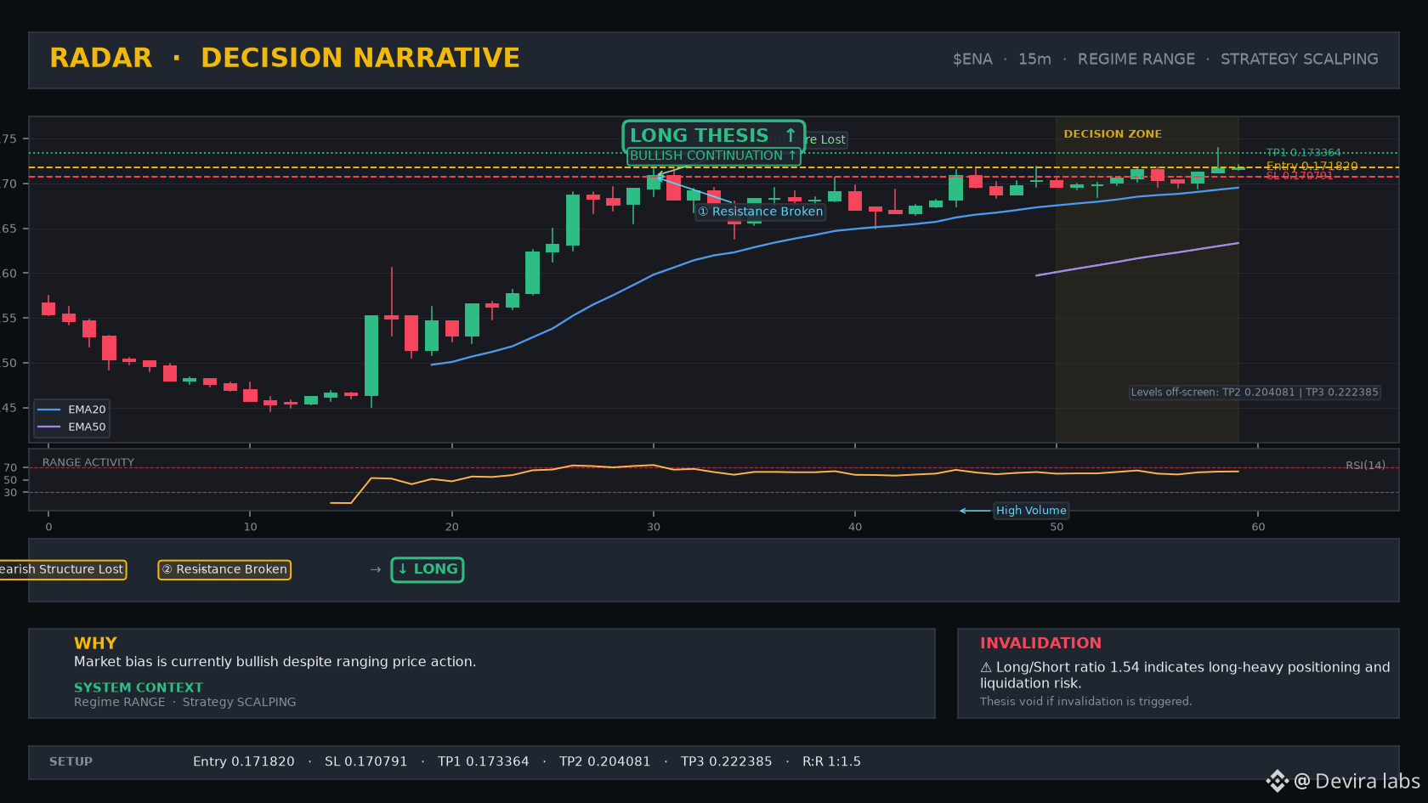Click the '① Resistance Broken' chart annotation
This screenshot has width=1428, height=803.
pyautogui.click(x=761, y=212)
